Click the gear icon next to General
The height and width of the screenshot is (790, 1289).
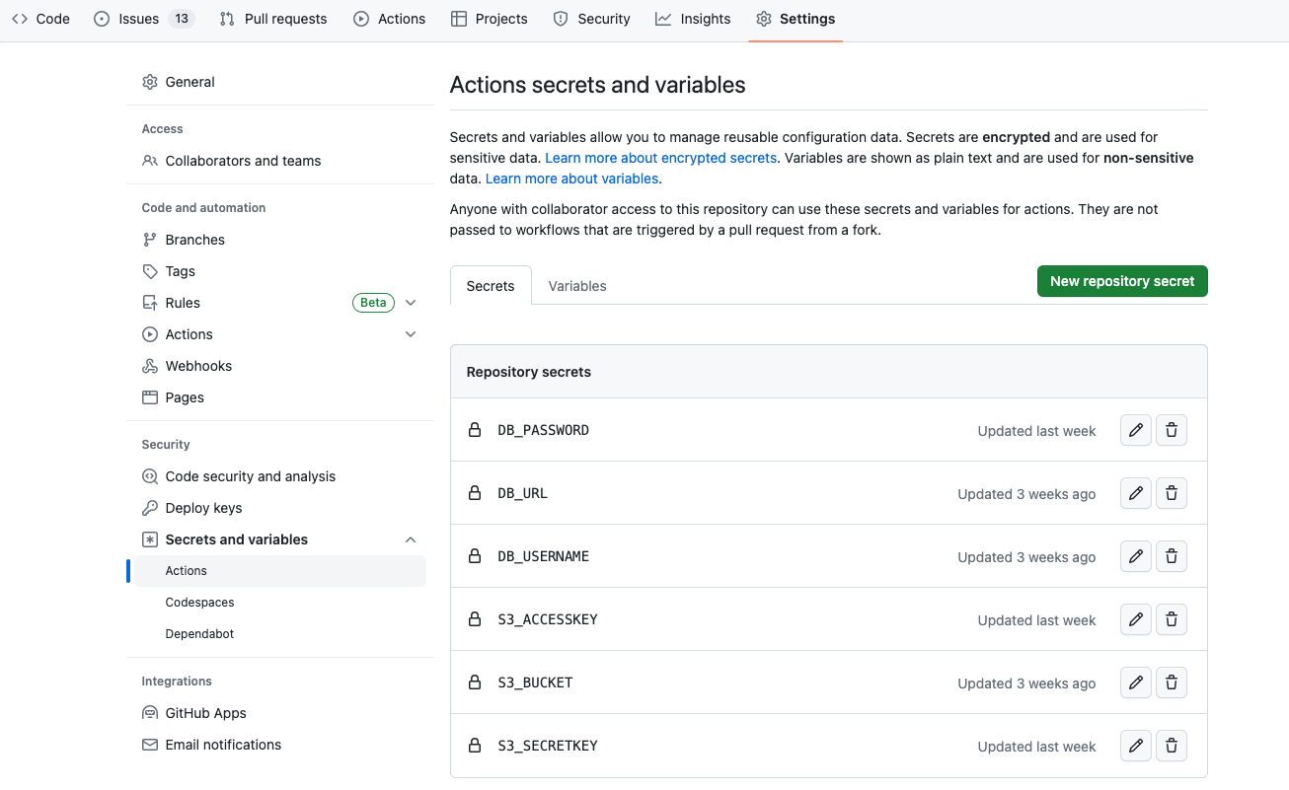pos(150,82)
